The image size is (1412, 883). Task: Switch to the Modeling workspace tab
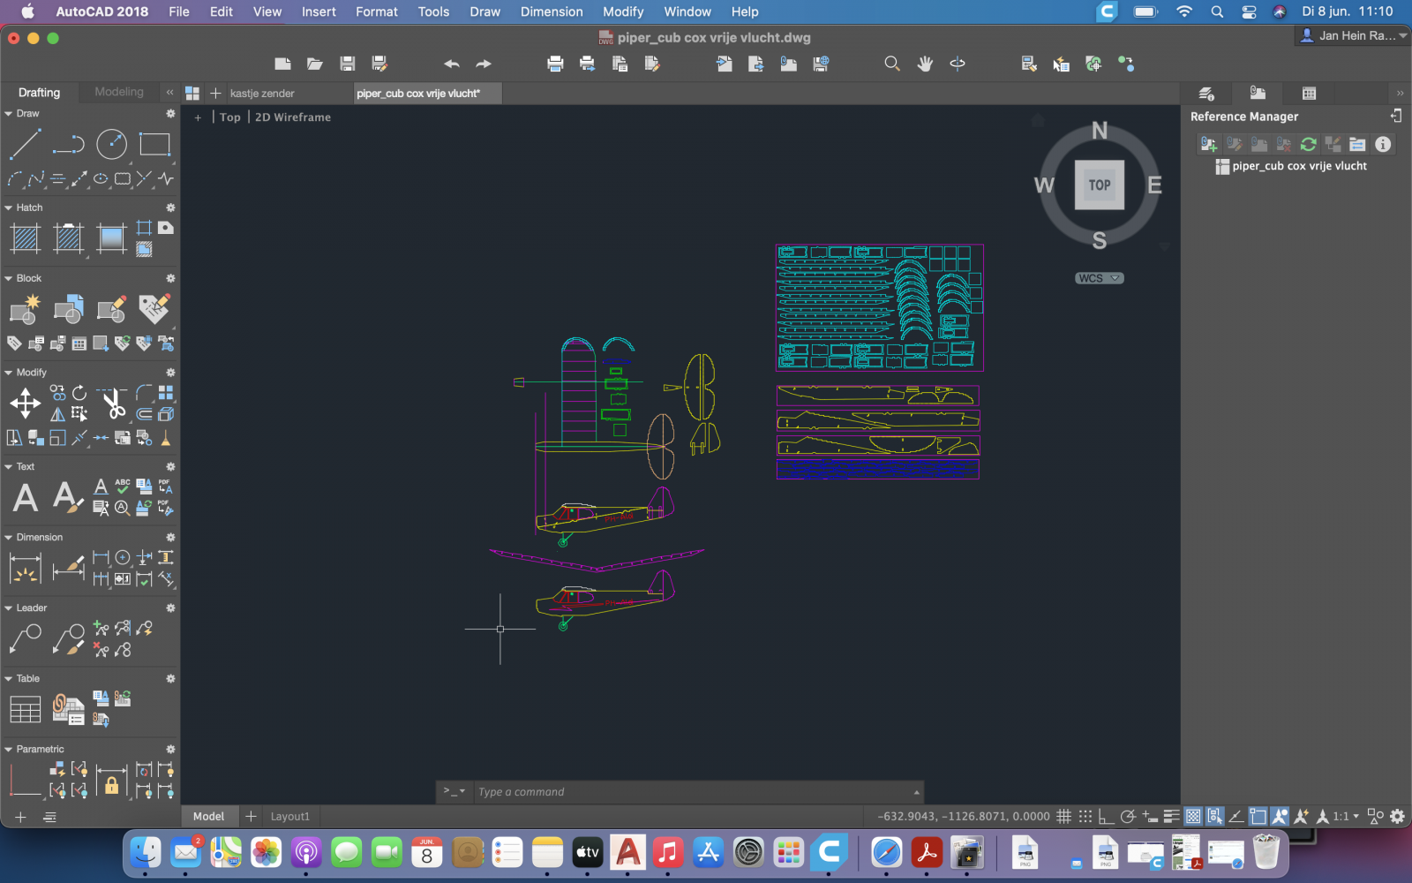tap(119, 92)
